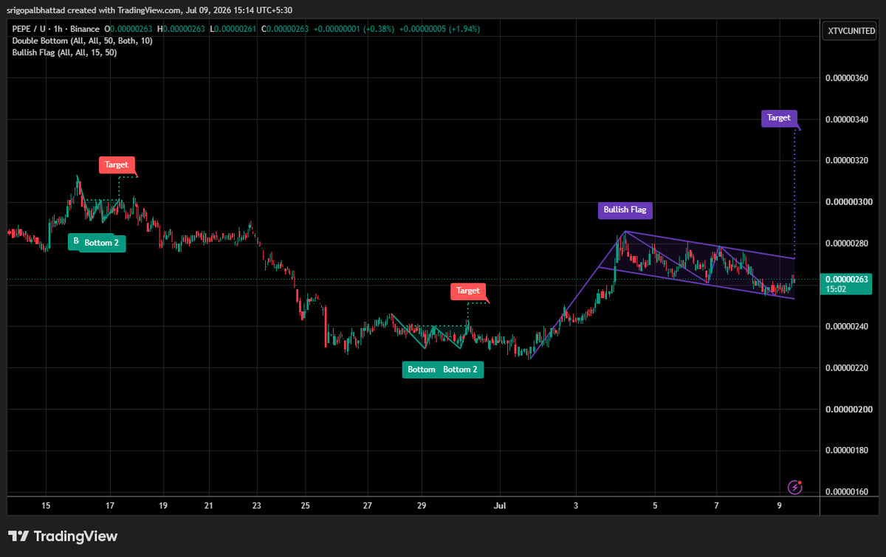
Task: Click the 0.00000360 price axis label
Action: pos(848,77)
